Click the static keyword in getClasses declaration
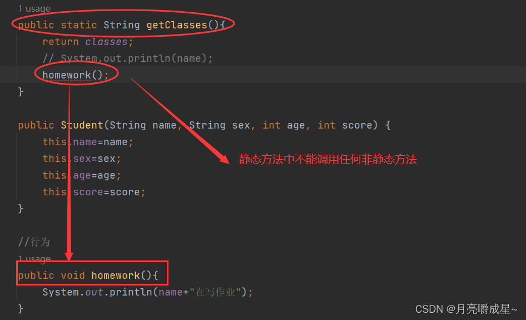The height and width of the screenshot is (320, 526). coord(79,25)
